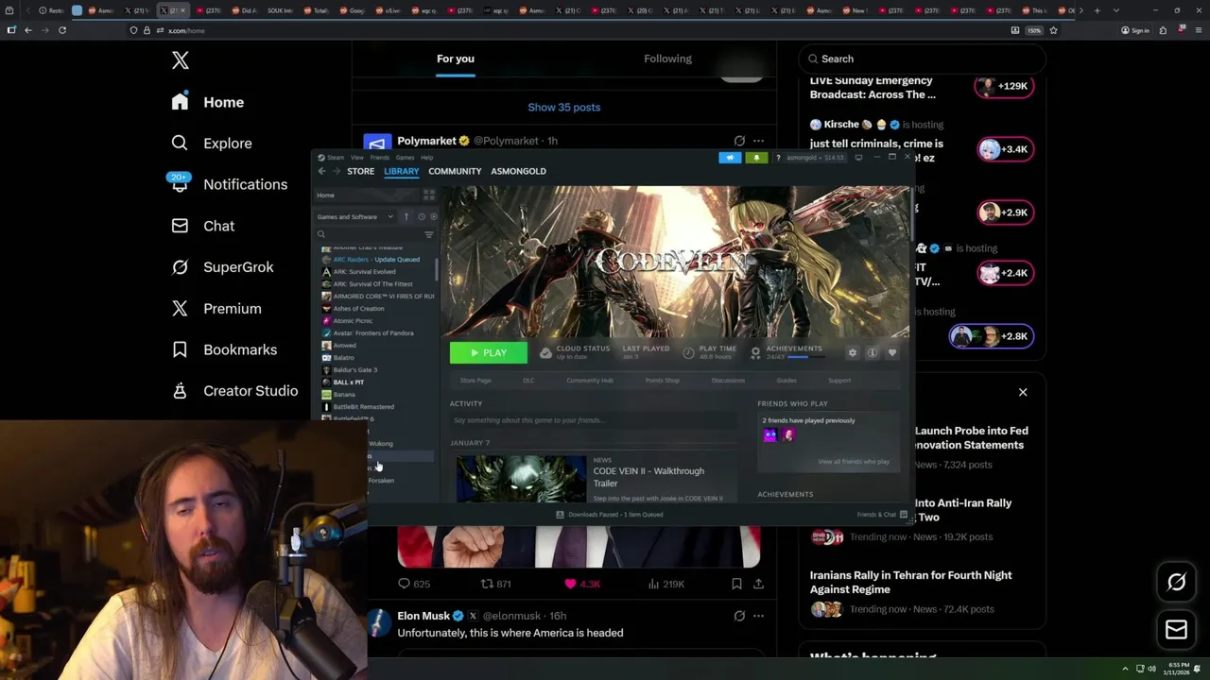The width and height of the screenshot is (1210, 680).
Task: Click Grok icon on Polymarket post
Action: 739,141
